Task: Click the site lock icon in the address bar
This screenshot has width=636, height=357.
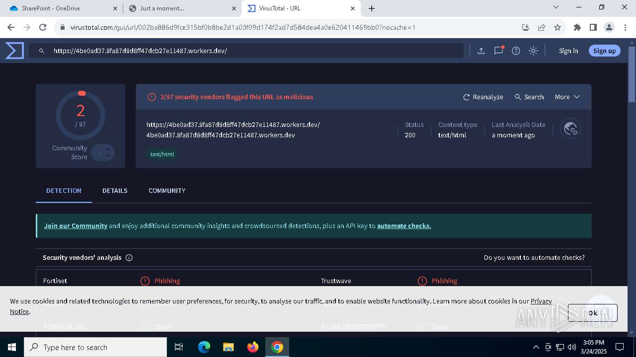Action: click(63, 27)
